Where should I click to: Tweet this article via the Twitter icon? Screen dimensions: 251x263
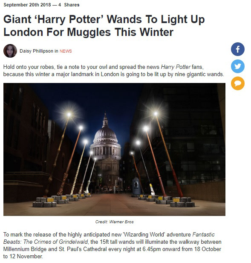238,66
